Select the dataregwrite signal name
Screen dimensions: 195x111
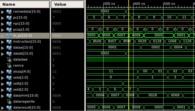click(x=24, y=102)
